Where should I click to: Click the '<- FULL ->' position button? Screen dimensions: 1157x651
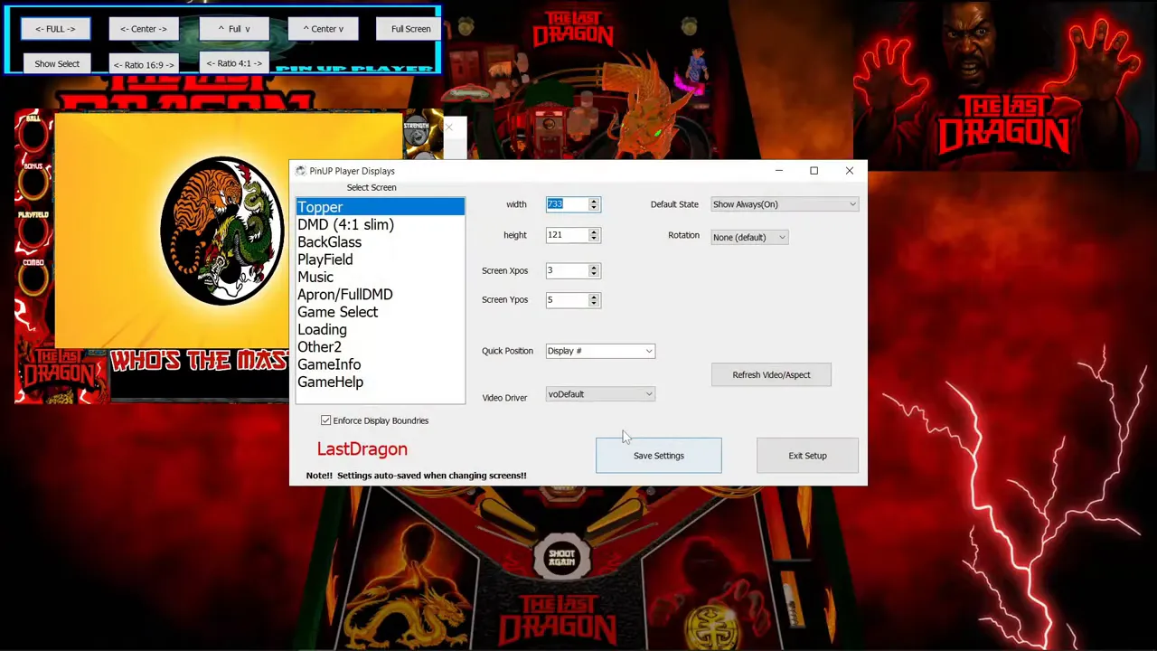(55, 29)
